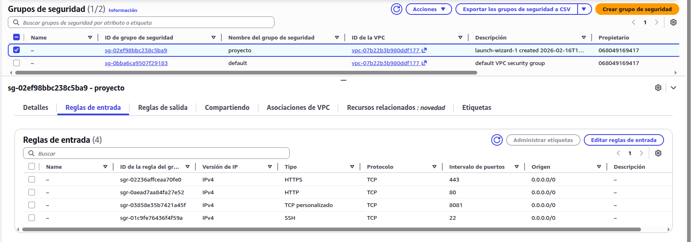Open inbound rules table preferences gear
Screen dimensions: 692x242
[x=658, y=153]
